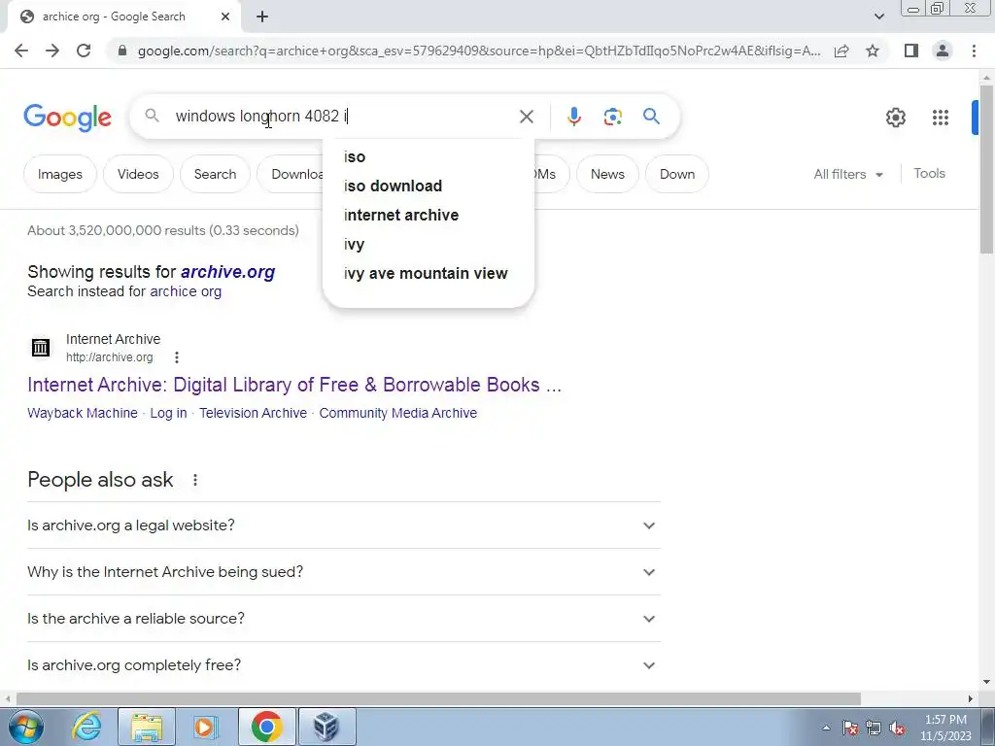Viewport: 995px width, 746px height.
Task: Expand 'Is archive.org a legal website?'
Action: [343, 526]
